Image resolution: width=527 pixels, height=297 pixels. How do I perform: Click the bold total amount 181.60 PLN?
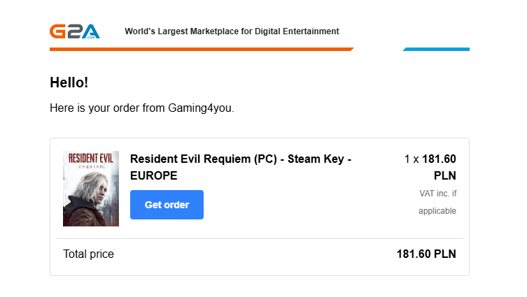point(426,254)
